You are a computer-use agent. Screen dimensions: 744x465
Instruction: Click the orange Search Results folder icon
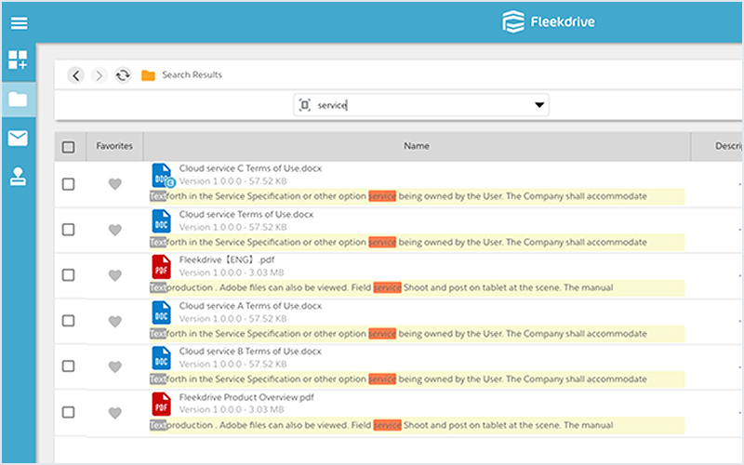tap(148, 75)
